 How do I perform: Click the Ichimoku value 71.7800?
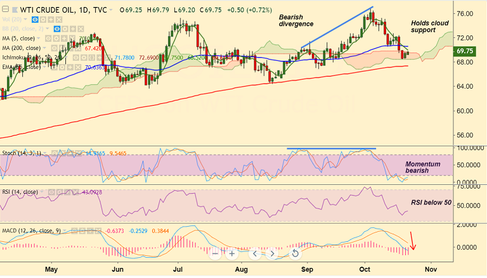pyautogui.click(x=124, y=58)
